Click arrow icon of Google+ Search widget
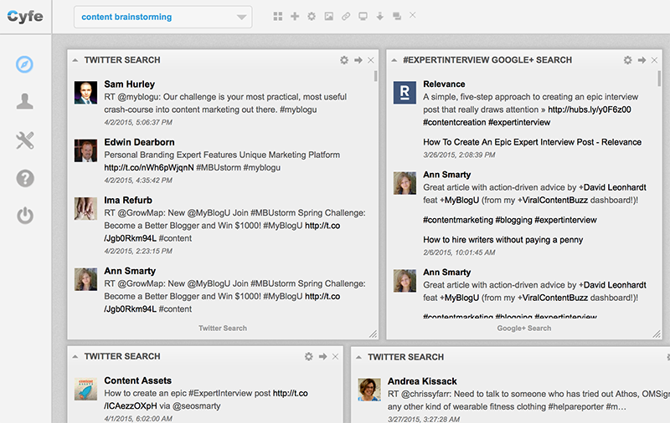 pos(642,60)
